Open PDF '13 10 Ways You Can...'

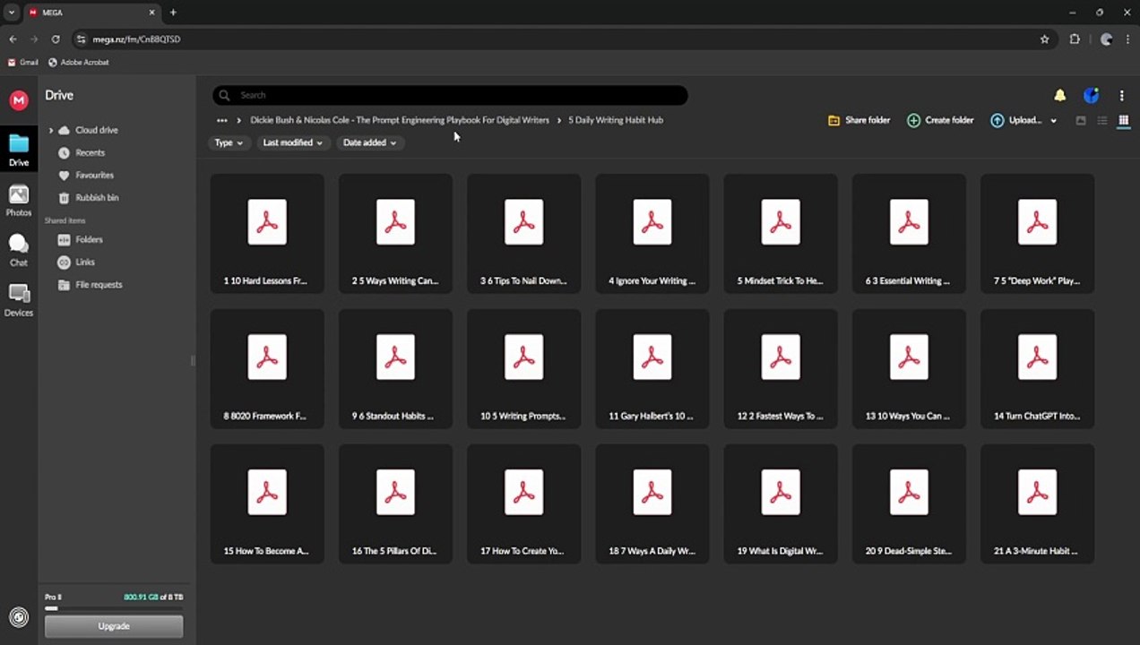point(909,368)
